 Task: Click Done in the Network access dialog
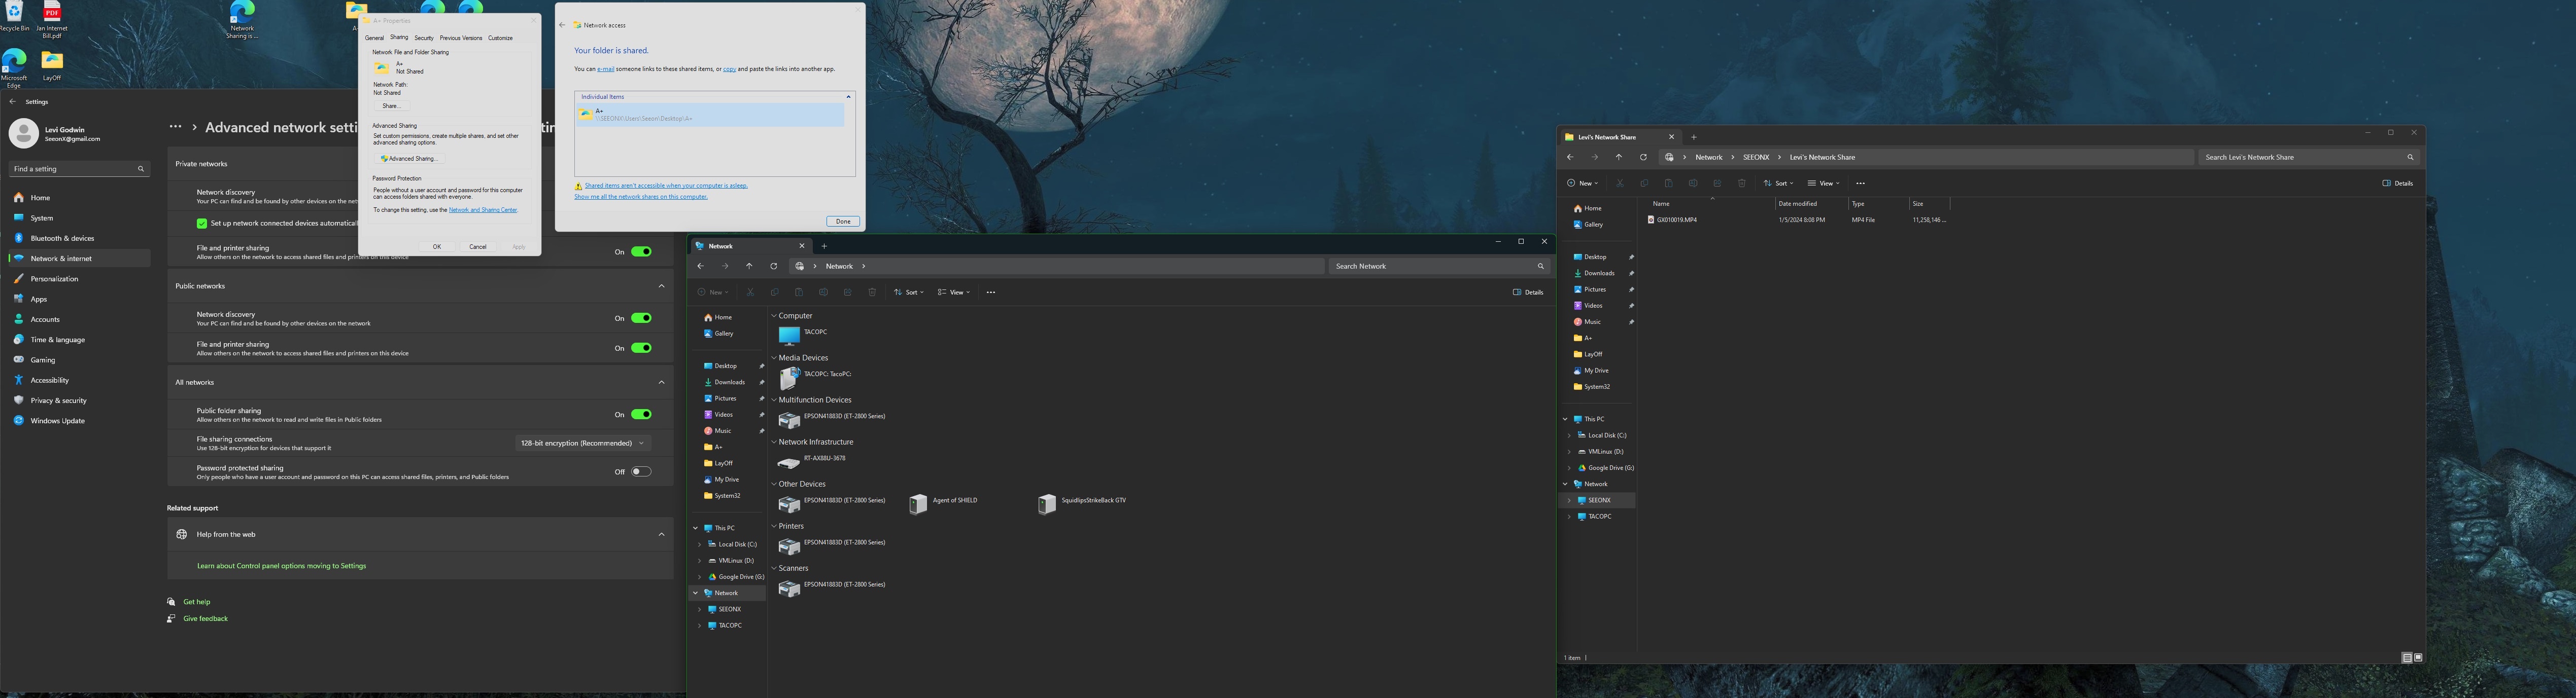[x=843, y=222]
